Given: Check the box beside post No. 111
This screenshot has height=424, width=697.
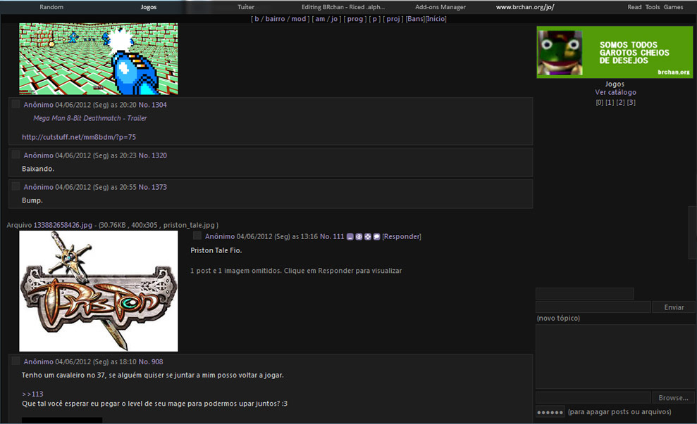Looking at the screenshot, I should click(197, 236).
